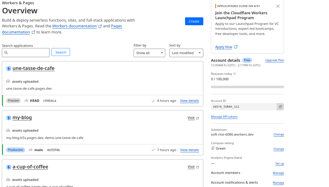This screenshot has height=187, width=329.
Task: Open the a-cup-of-coffee project
Action: [x=30, y=167]
